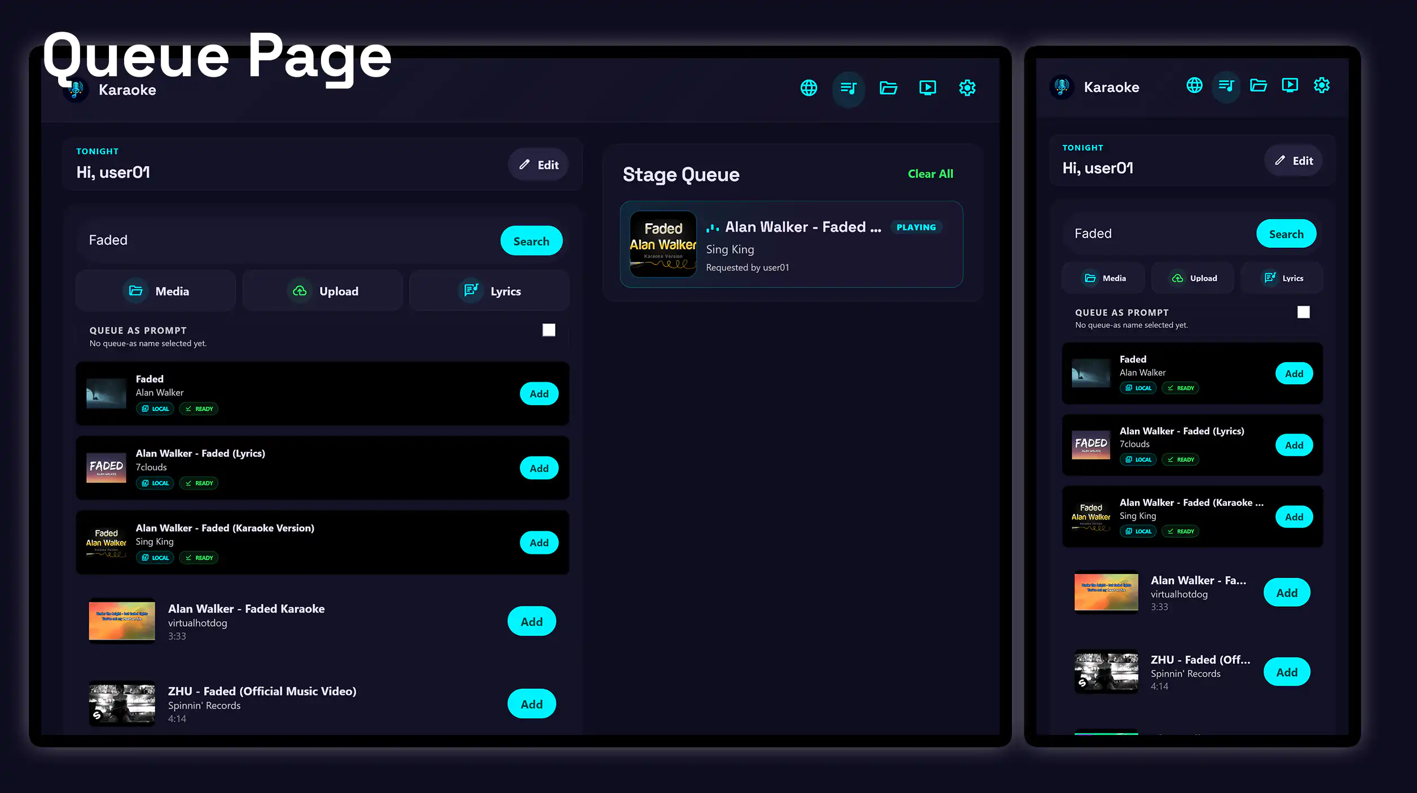This screenshot has width=1417, height=793.
Task: Add ZHU - Faded (Official Music Video) left panel
Action: pos(532,704)
